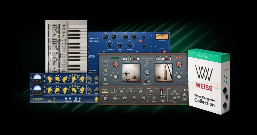The height and width of the screenshot is (135, 257).
Task: Toggle the Preserve Stereo button in Atlantis reverb
Action: point(149,81)
